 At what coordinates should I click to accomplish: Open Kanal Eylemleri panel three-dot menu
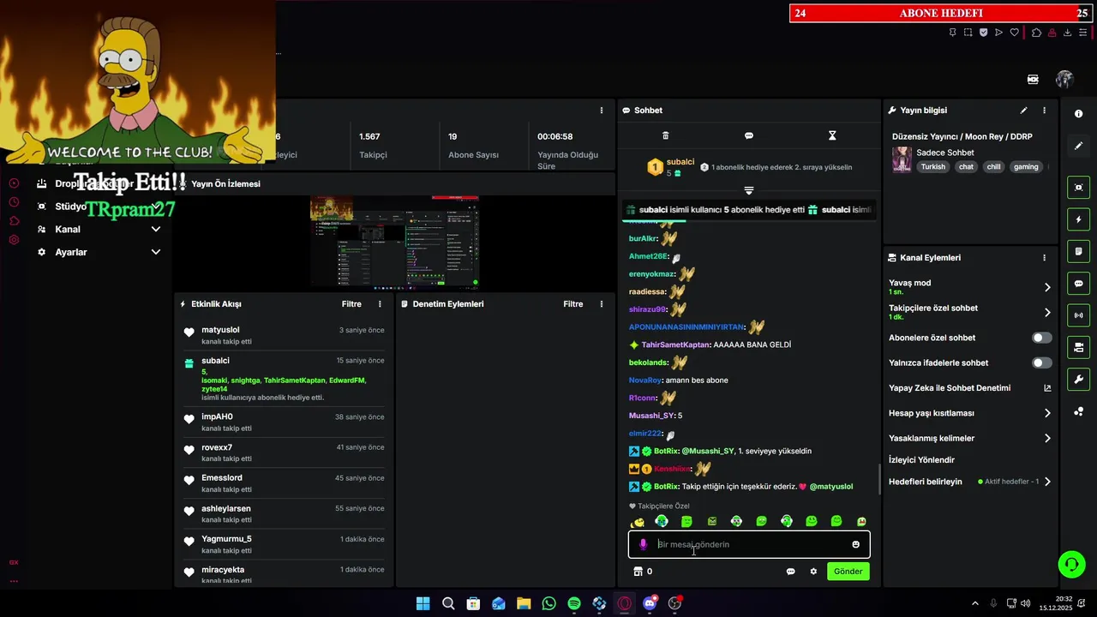coord(1044,258)
